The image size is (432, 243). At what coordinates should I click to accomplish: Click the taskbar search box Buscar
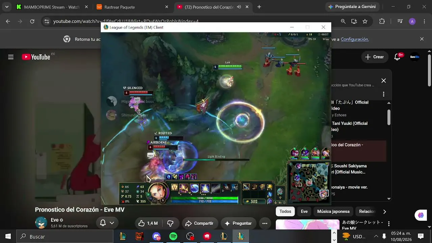click(65, 237)
